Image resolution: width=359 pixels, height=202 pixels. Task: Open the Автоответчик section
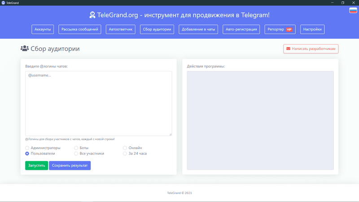point(120,29)
